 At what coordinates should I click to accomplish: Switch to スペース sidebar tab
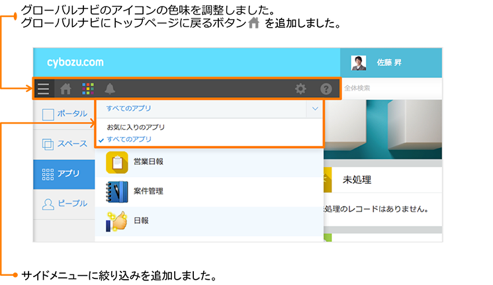64,144
